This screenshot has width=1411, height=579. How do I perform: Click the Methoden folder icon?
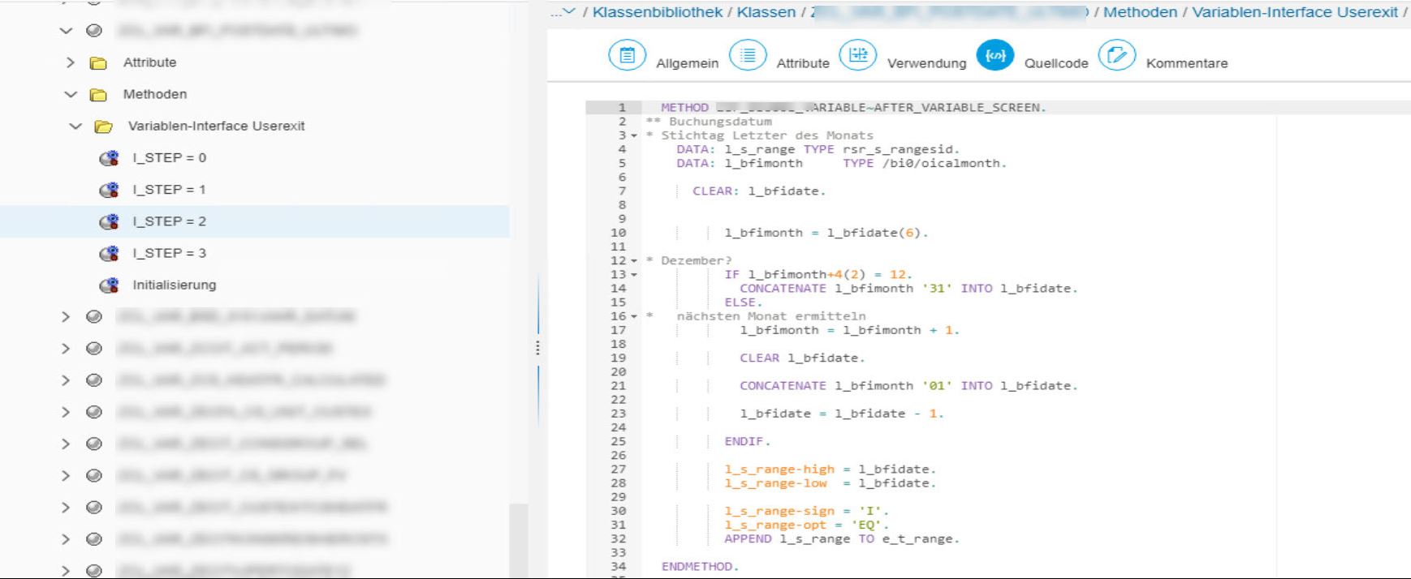(x=98, y=95)
